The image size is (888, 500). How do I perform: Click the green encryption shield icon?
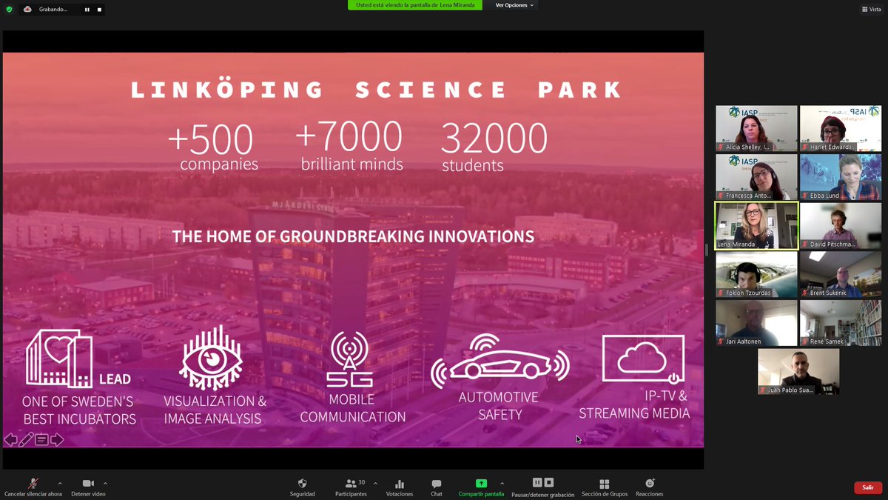coord(9,9)
